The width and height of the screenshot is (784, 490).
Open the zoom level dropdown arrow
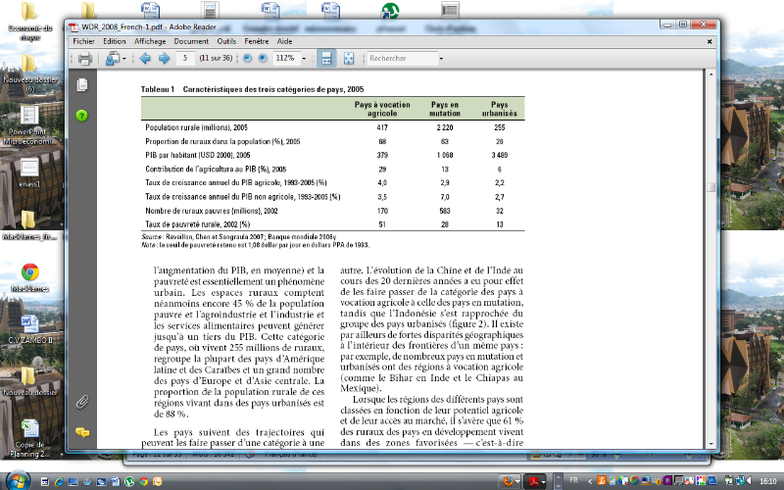(x=304, y=59)
